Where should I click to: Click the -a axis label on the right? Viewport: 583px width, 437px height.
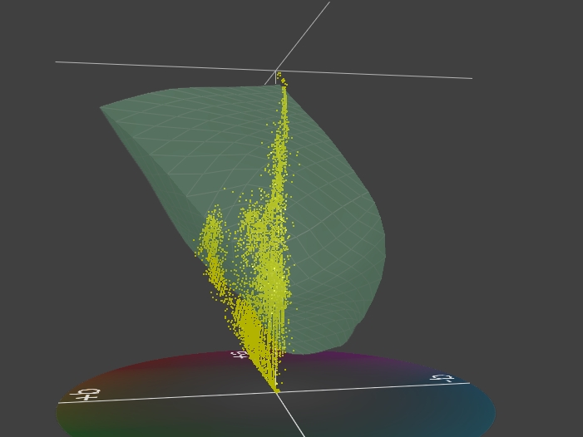(442, 379)
